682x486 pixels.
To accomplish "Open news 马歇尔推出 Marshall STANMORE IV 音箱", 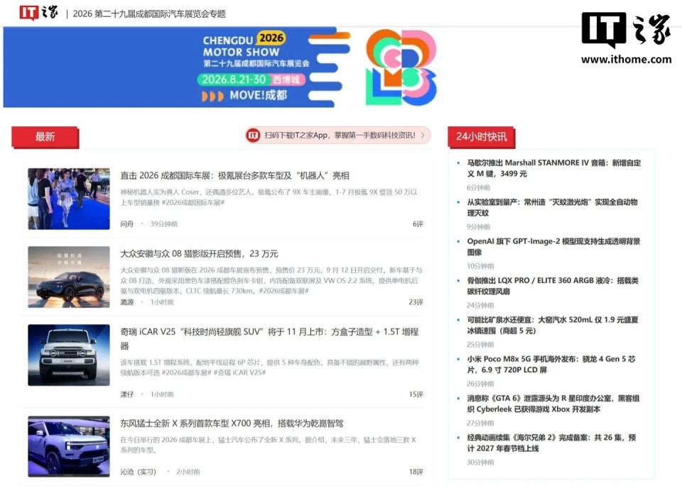I will click(x=553, y=168).
